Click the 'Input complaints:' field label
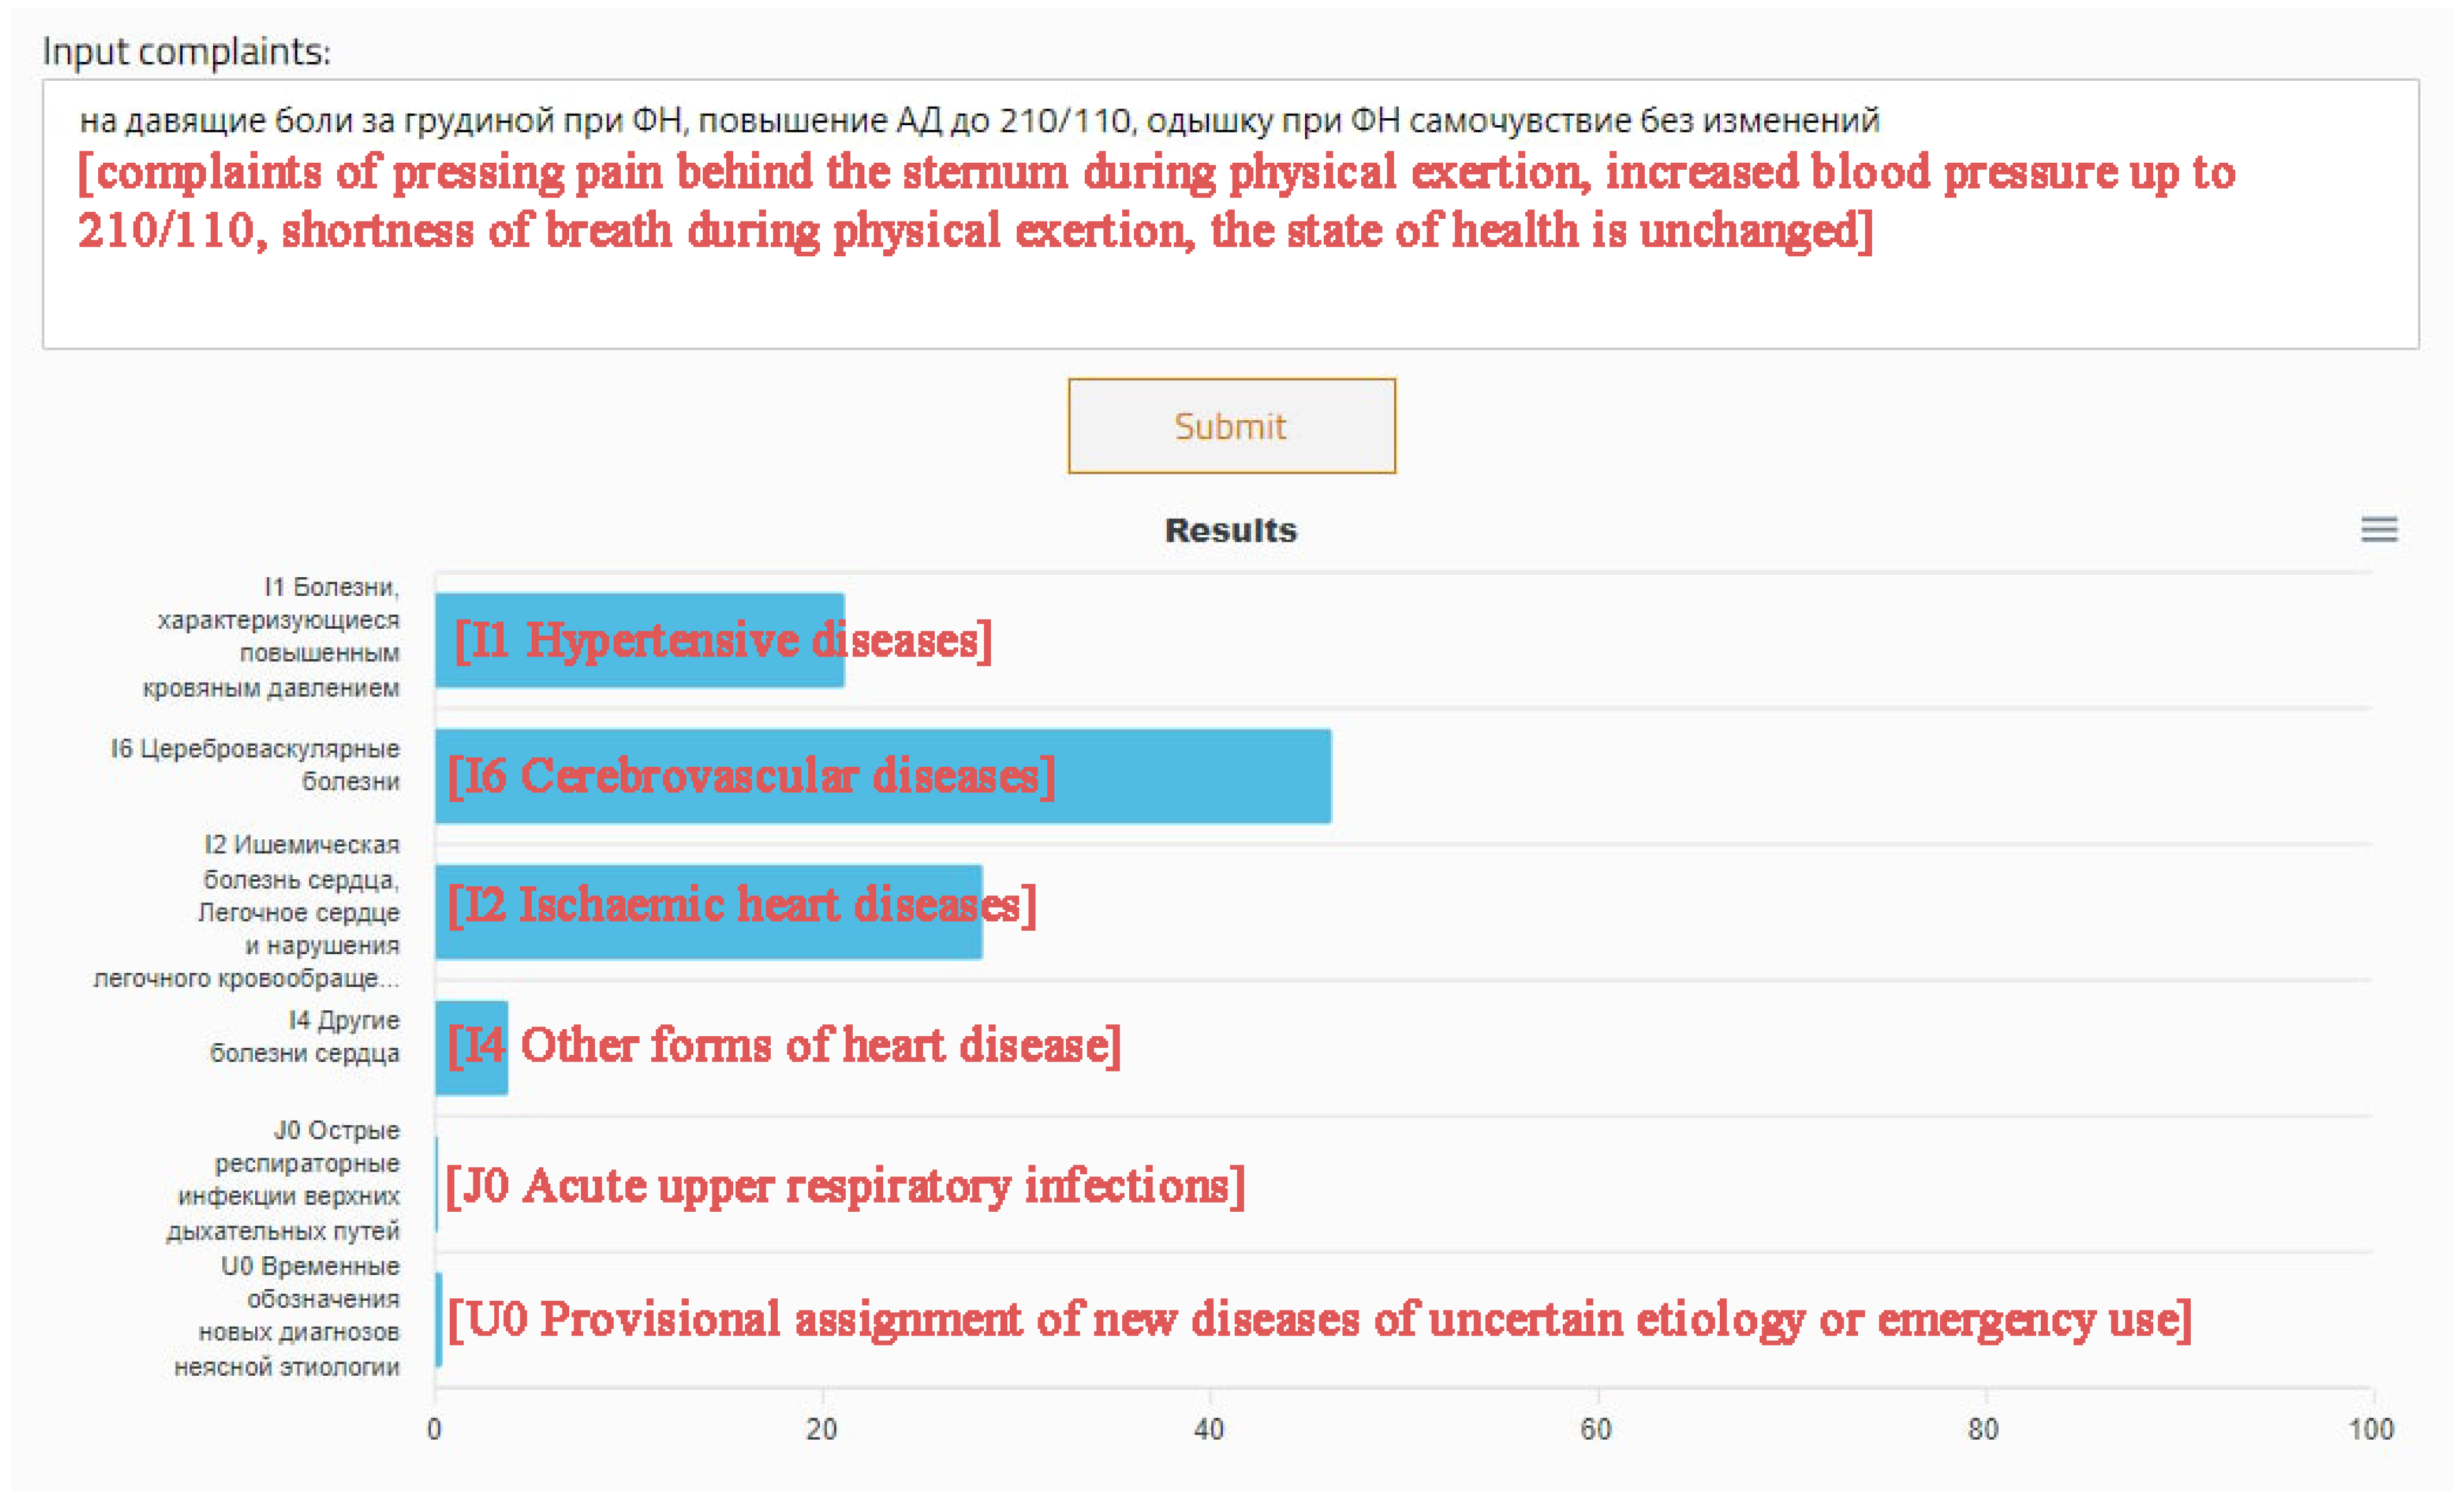 click(x=186, y=51)
